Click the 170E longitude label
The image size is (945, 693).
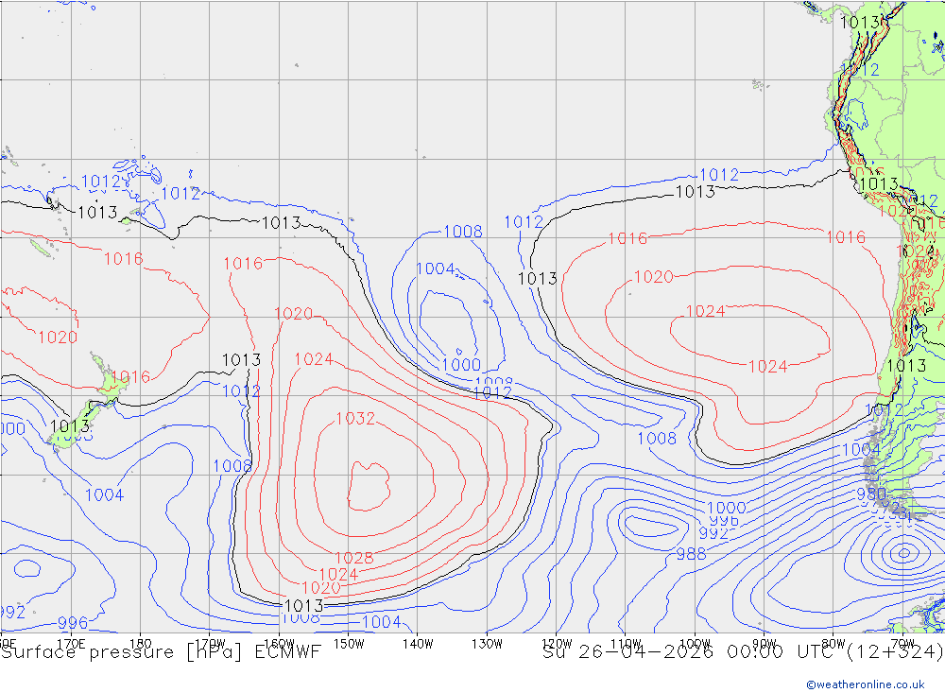pyautogui.click(x=71, y=644)
